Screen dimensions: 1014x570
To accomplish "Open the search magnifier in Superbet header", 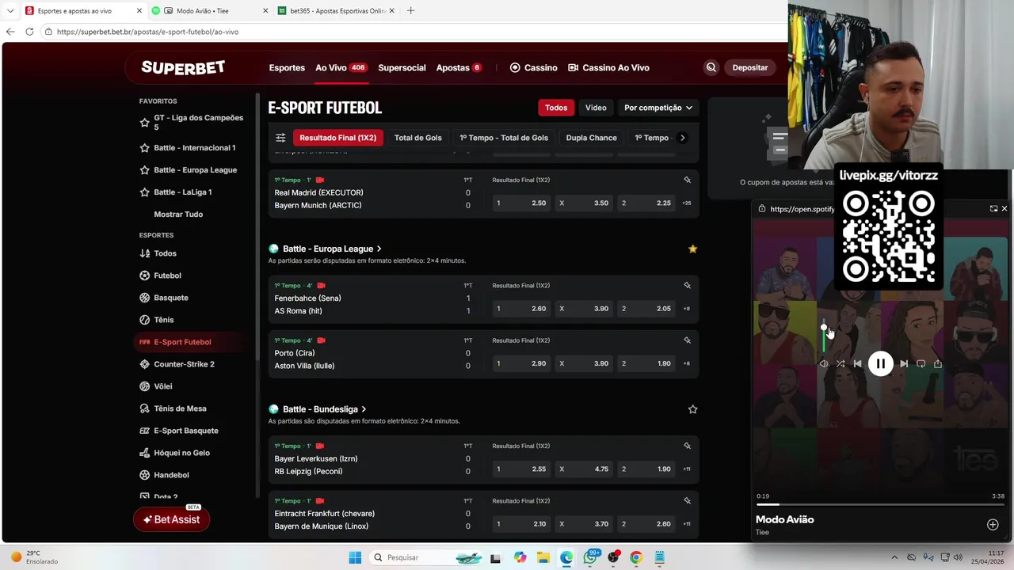I will tap(711, 67).
